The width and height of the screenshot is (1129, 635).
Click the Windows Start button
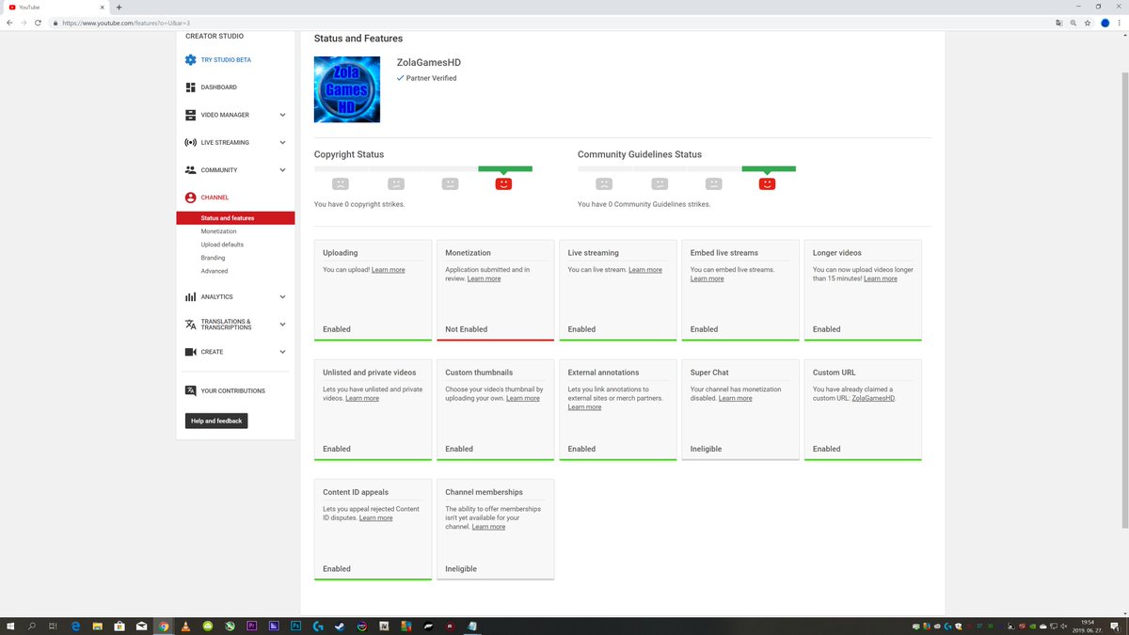[10, 626]
